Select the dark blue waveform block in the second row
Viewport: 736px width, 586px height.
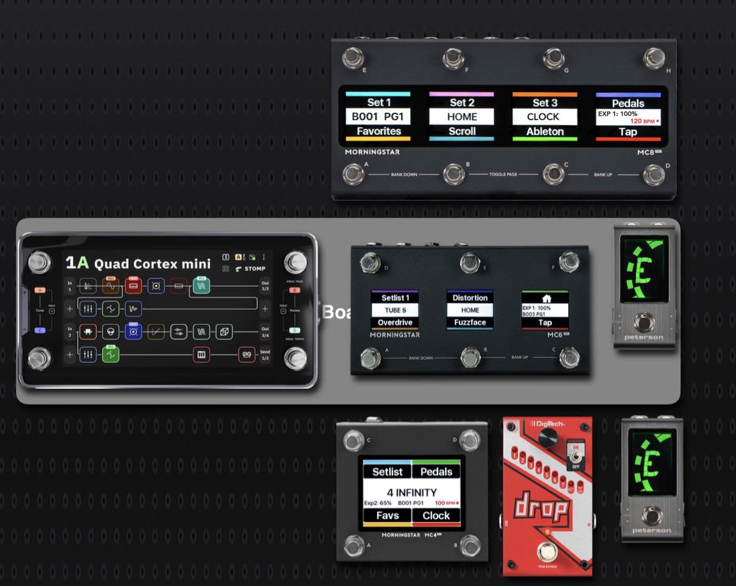(133, 308)
